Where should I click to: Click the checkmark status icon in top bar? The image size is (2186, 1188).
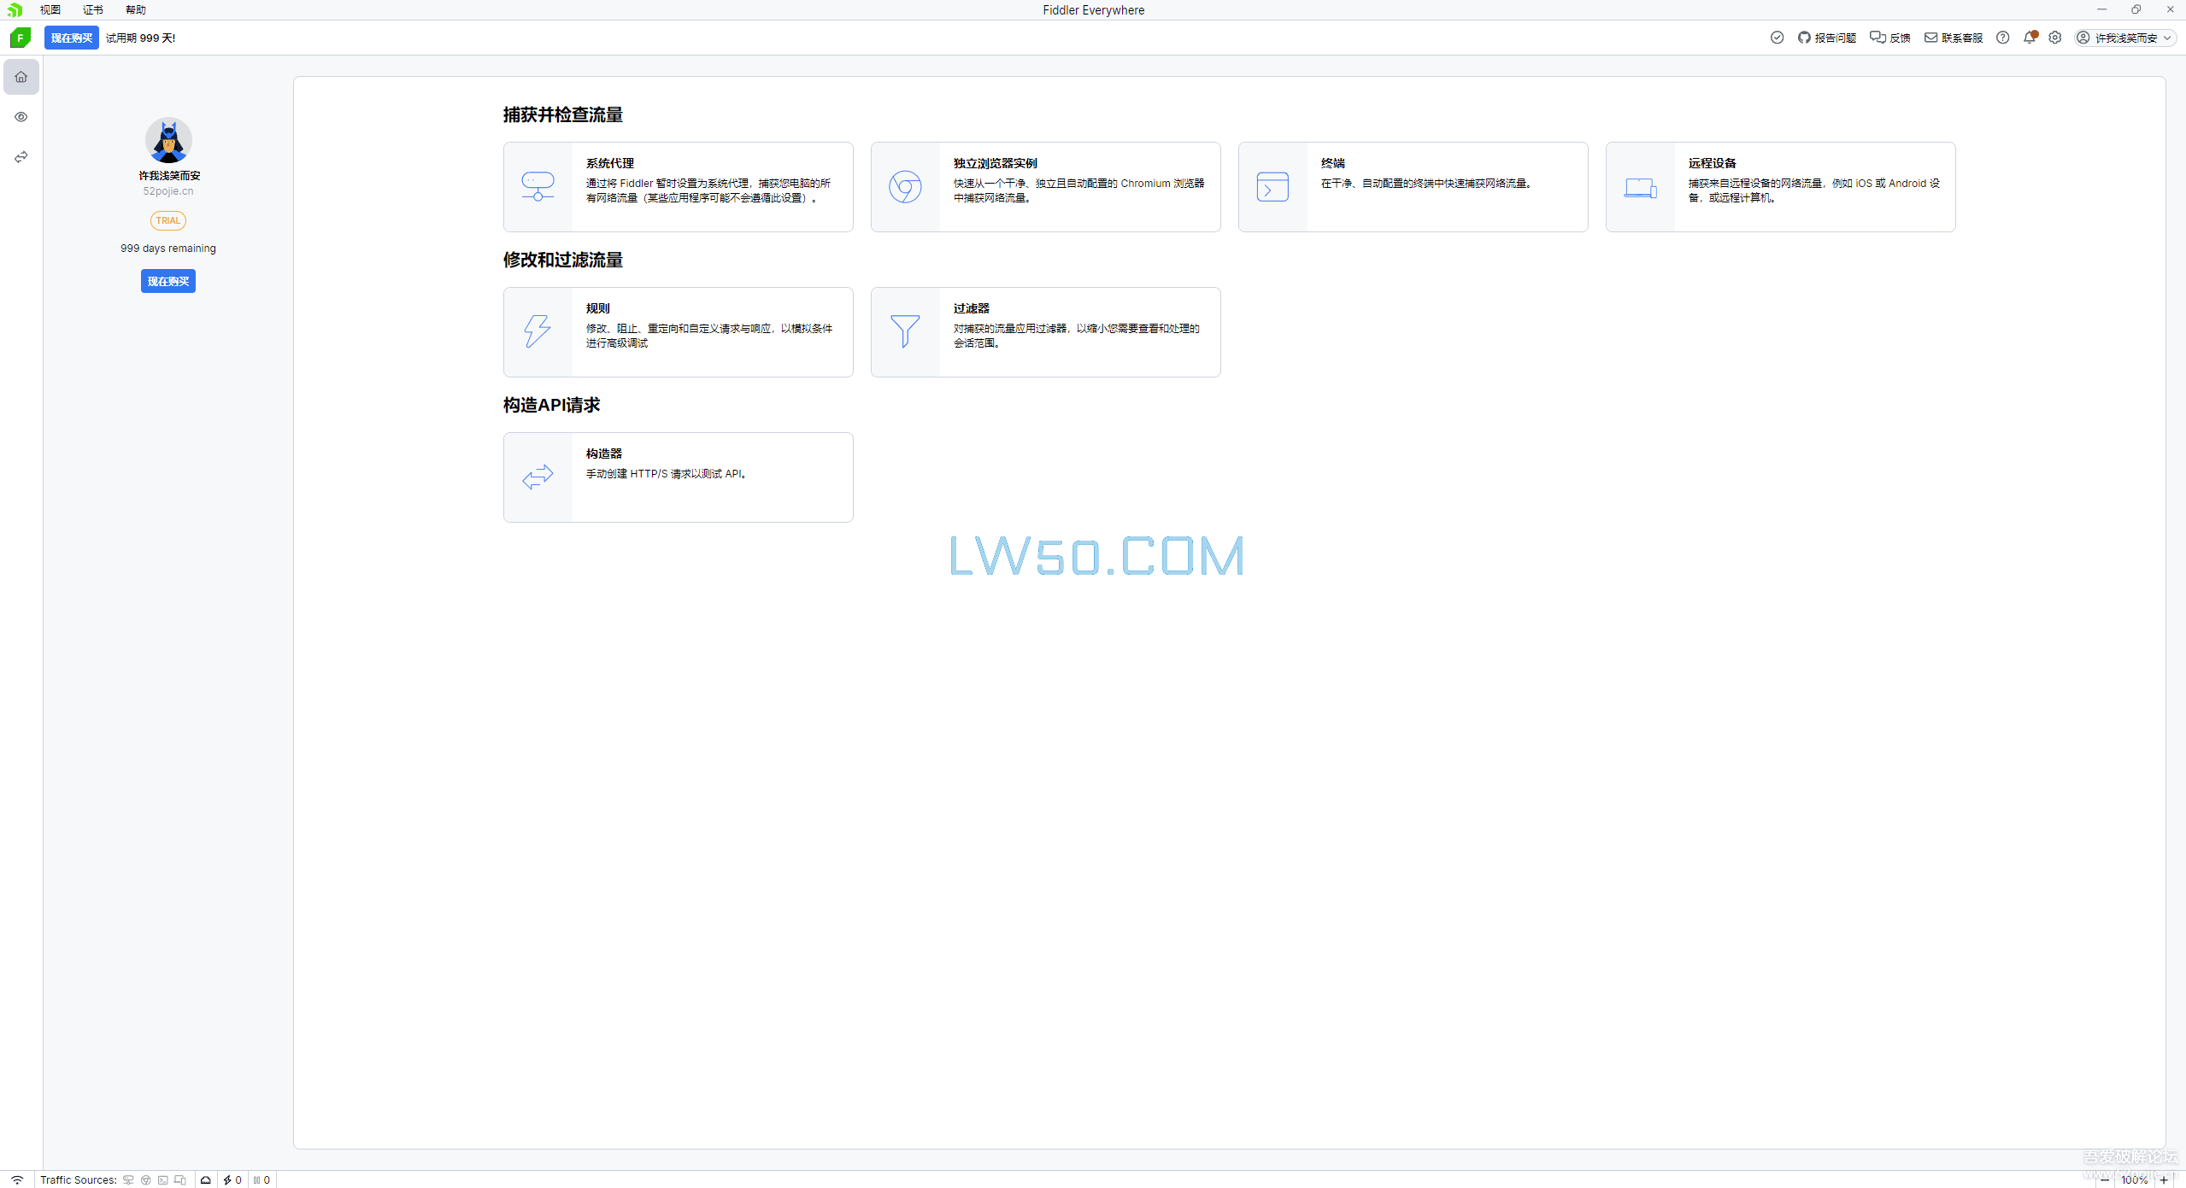(x=1778, y=38)
